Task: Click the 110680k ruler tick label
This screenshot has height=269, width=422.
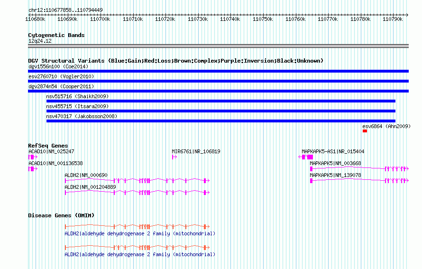Action: tap(35, 19)
